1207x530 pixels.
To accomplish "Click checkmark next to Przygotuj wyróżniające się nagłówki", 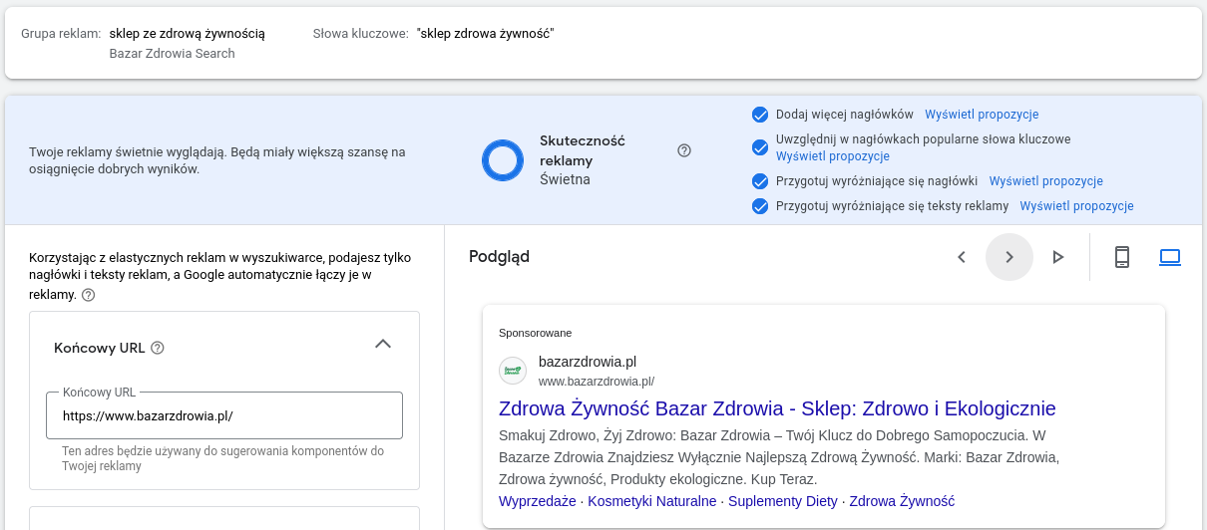I will click(760, 181).
